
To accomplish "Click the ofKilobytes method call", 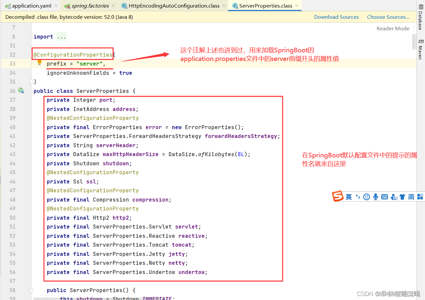I will (216, 154).
